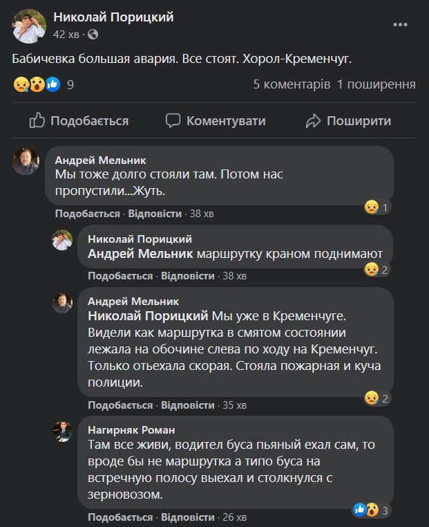This screenshot has height=527, width=429.
Task: Open Николай Порицкий's profile picture in the post header
Action: (x=29, y=25)
